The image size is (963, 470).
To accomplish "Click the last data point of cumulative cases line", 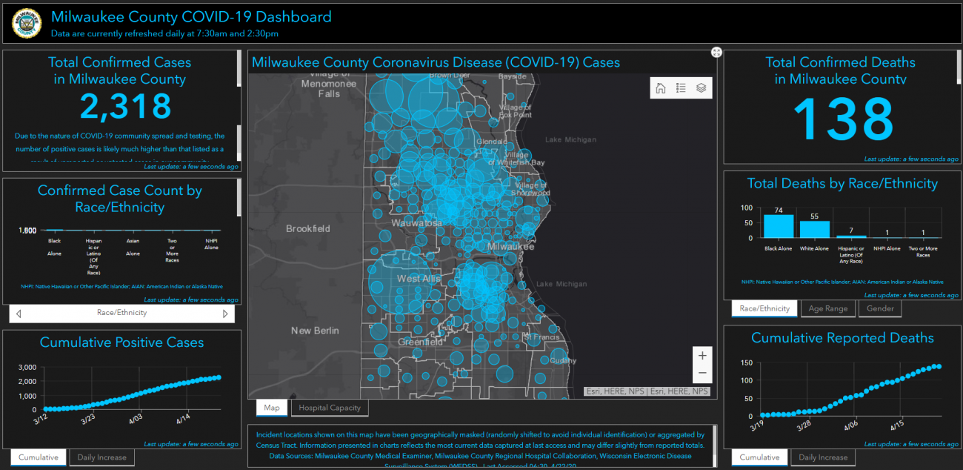I will click(x=218, y=377).
